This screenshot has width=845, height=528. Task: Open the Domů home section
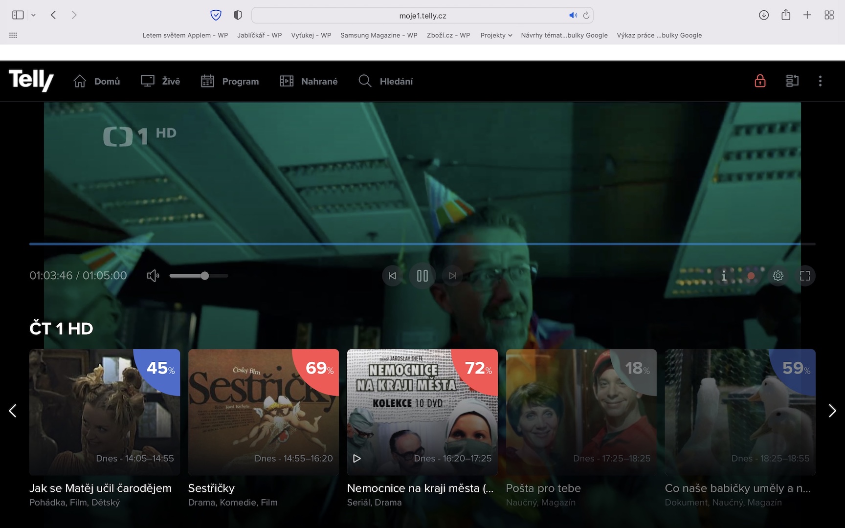[x=97, y=81]
